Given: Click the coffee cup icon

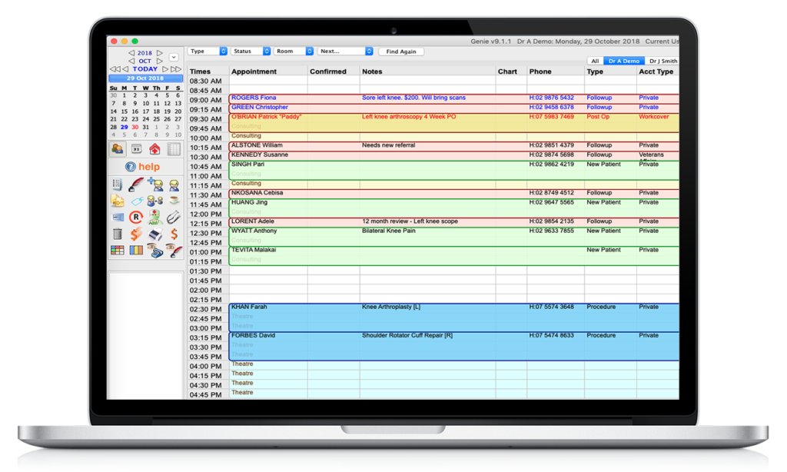Looking at the screenshot, I should tap(174, 201).
